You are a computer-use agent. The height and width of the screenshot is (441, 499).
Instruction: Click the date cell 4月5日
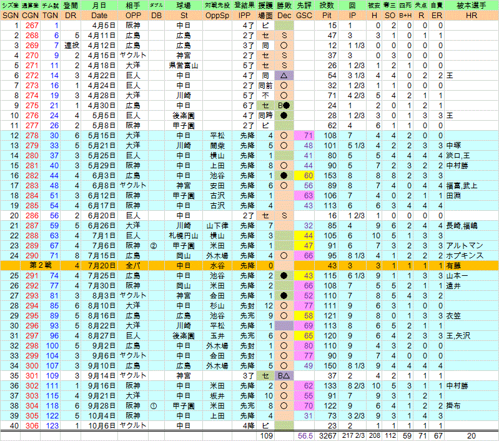[104, 26]
